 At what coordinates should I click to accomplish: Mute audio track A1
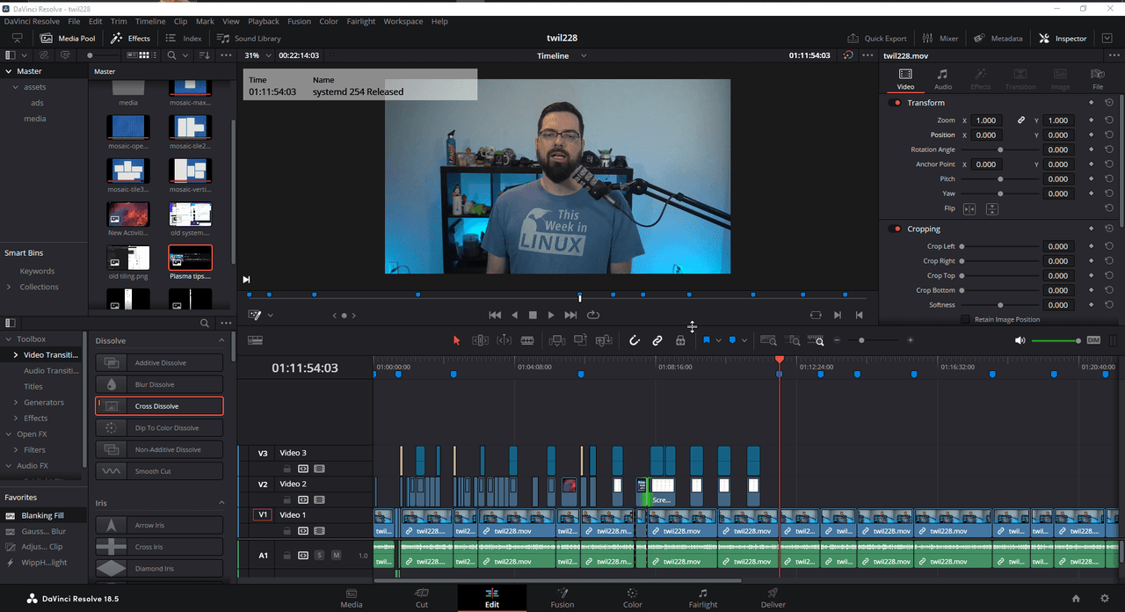(336, 556)
